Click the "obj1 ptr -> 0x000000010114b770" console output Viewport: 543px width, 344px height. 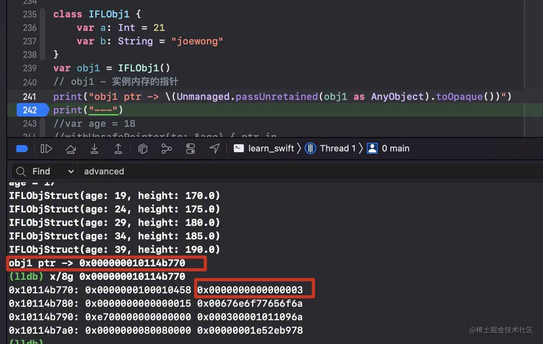tap(97, 263)
